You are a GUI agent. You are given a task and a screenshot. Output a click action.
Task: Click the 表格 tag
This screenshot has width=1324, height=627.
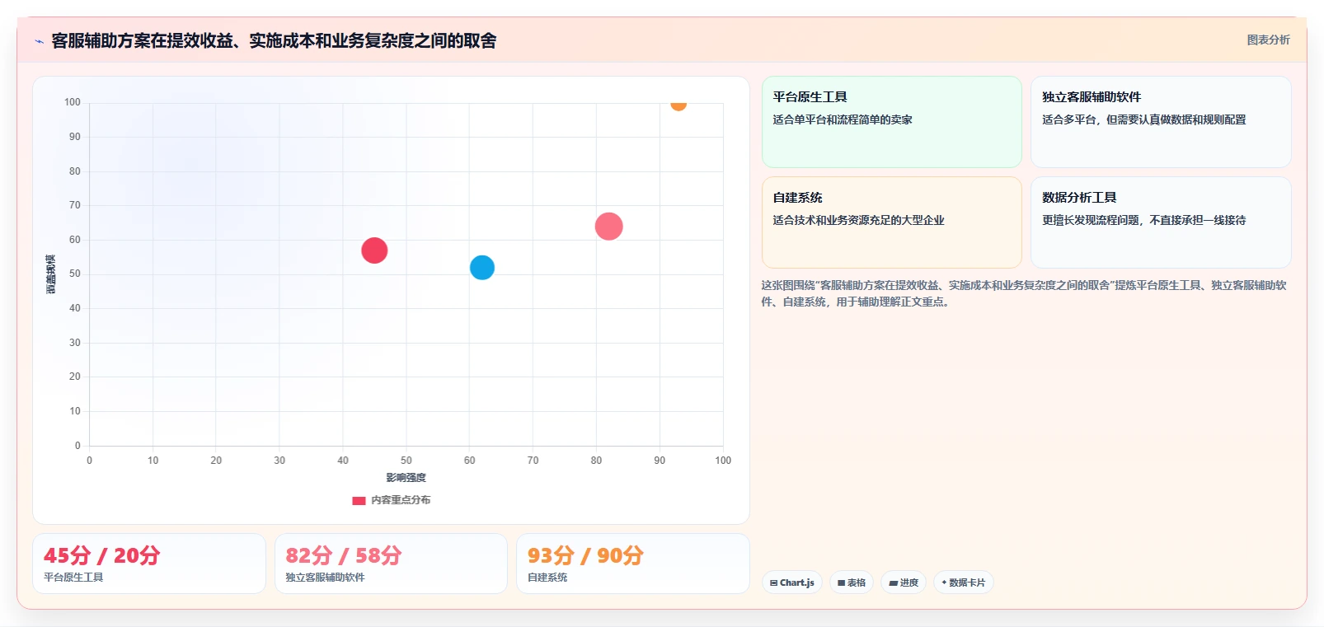[x=852, y=583]
